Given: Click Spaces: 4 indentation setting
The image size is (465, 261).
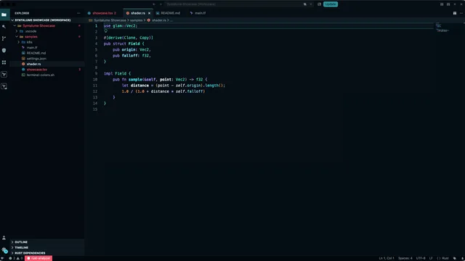Looking at the screenshot, I should 405,258.
